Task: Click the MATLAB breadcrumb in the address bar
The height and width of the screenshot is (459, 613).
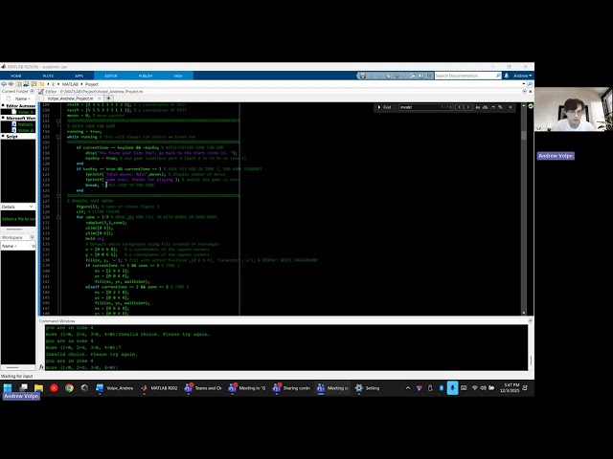Action: 70,84
